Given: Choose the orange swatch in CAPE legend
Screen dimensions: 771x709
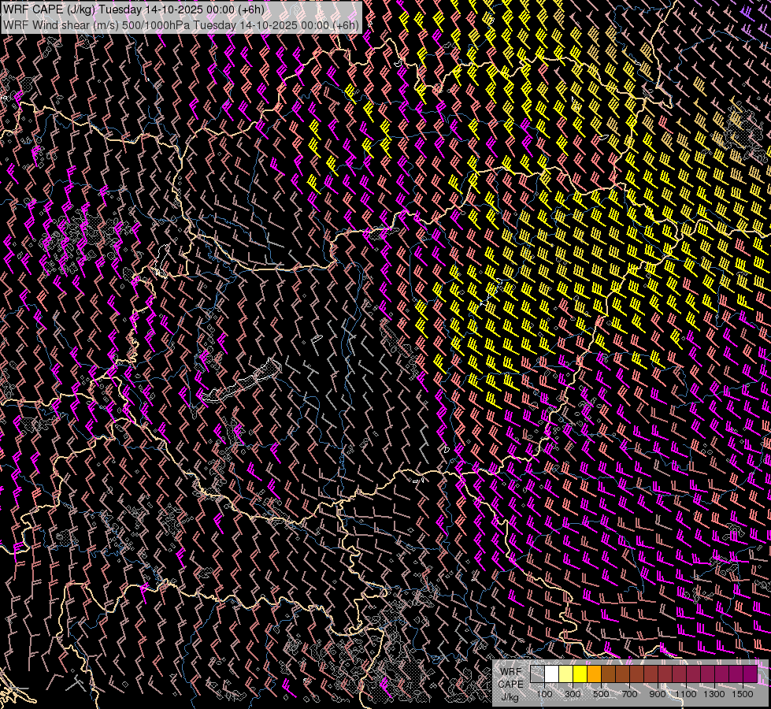Looking at the screenshot, I should tap(594, 674).
